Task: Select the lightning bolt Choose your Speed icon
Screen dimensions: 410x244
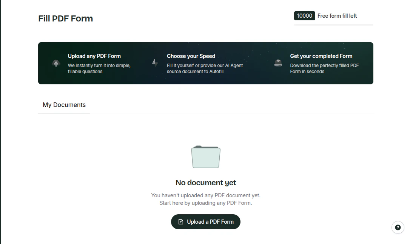Action: [x=155, y=63]
